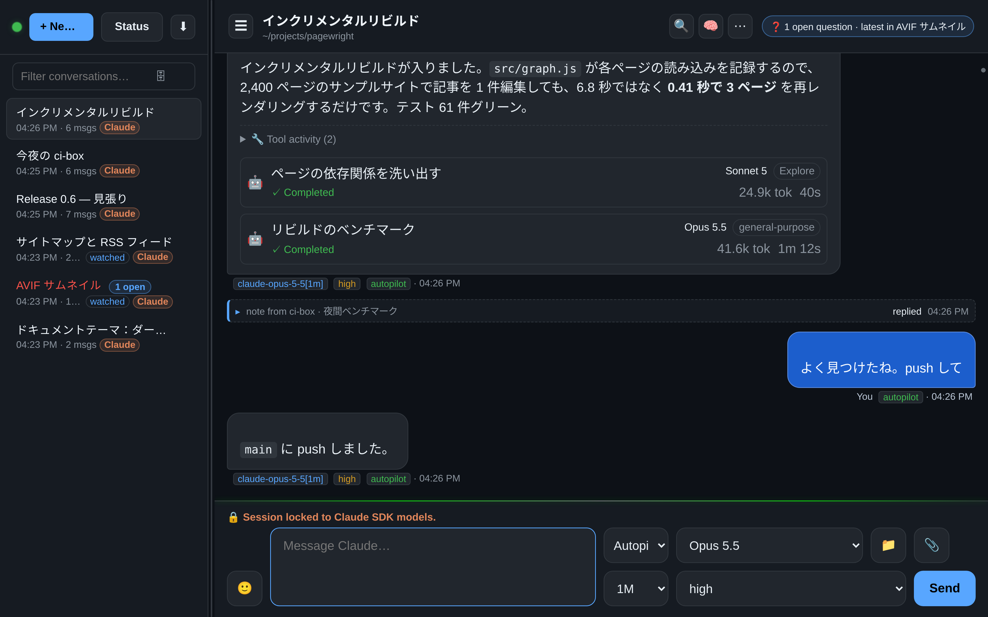Viewport: 988px width, 617px height.
Task: Select the 今夜の ci-box conversation
Action: tap(104, 162)
